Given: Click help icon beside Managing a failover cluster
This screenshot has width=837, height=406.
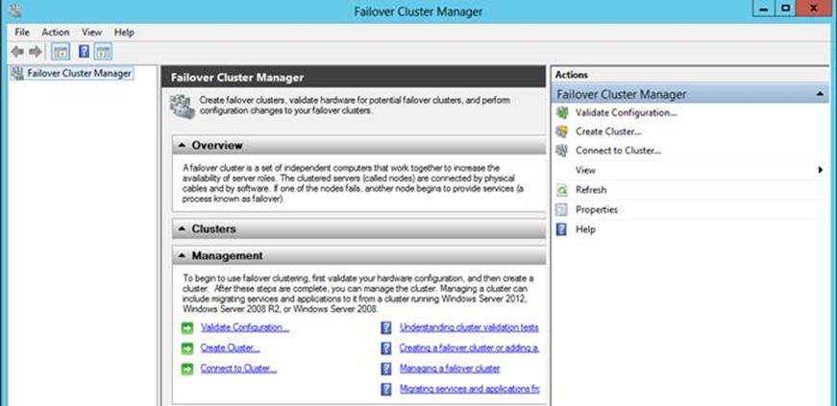Looking at the screenshot, I should click(386, 369).
